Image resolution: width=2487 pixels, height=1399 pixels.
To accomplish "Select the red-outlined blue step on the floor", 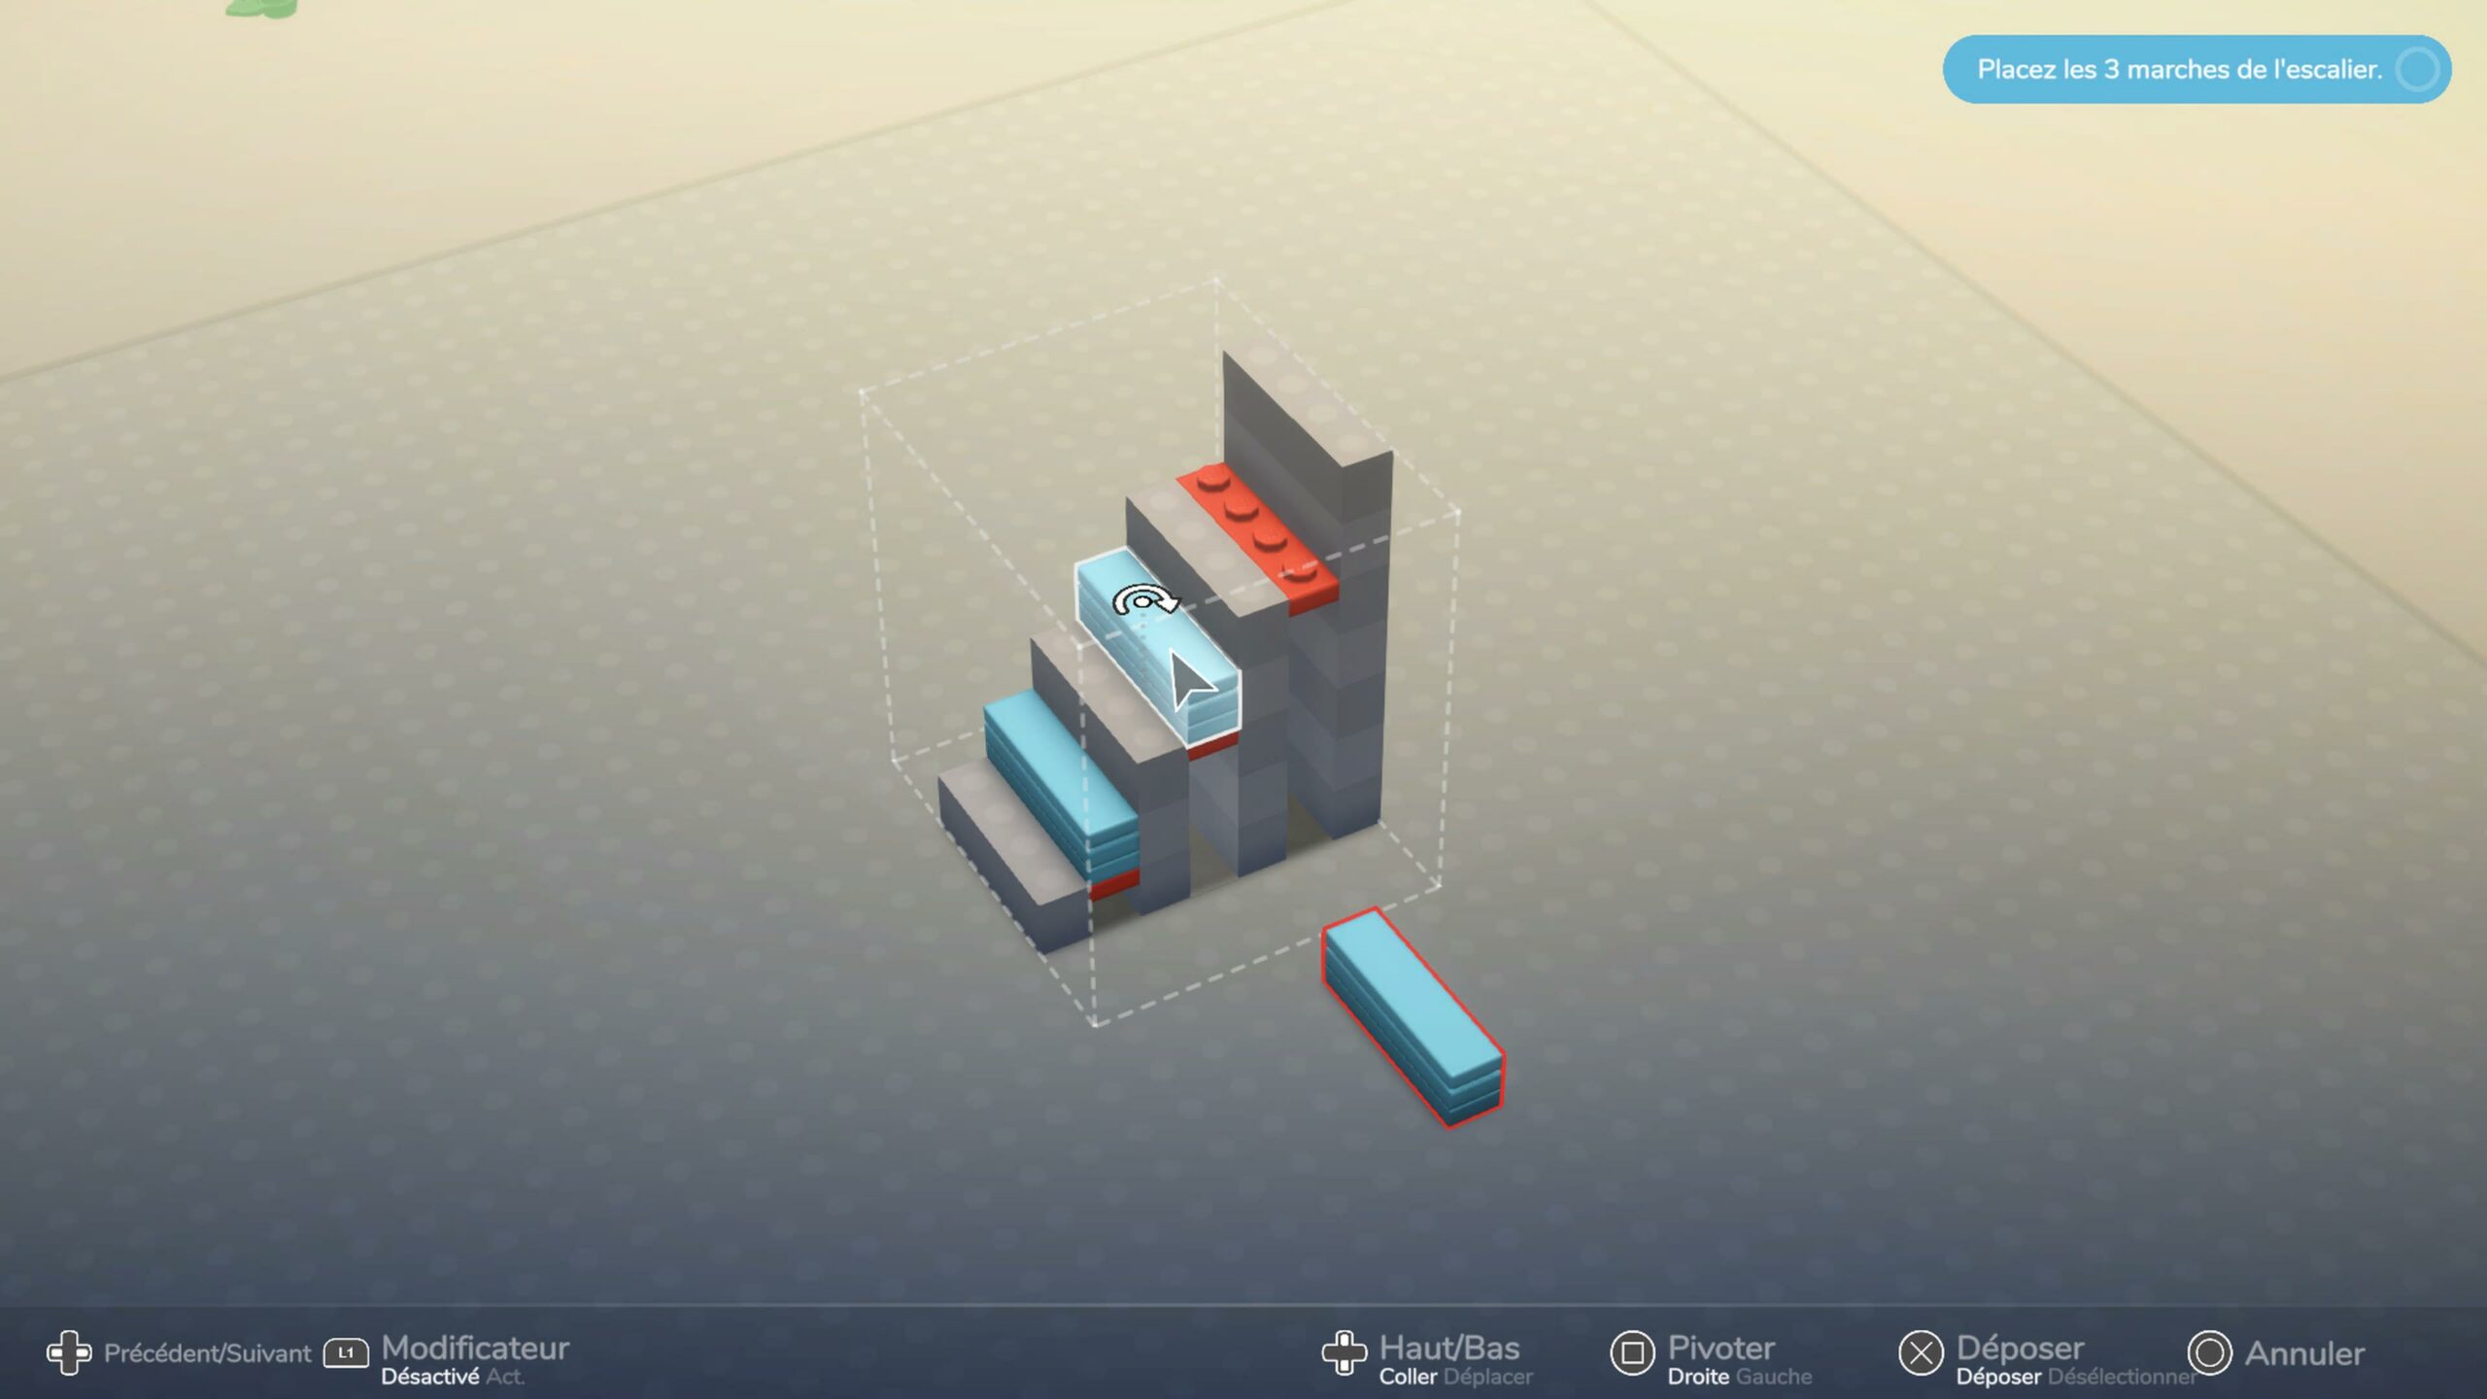I will tap(1412, 1015).
